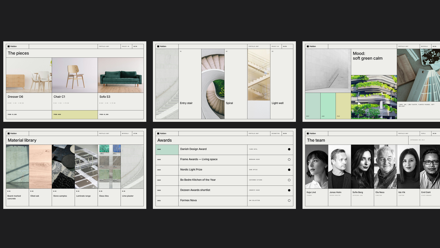The image size is (440, 248).
Task: Click the Halden logo on the Mood slide
Action: (311, 46)
